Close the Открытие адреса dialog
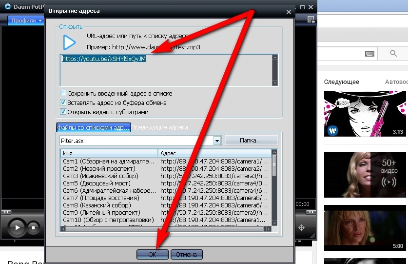 (x=289, y=12)
